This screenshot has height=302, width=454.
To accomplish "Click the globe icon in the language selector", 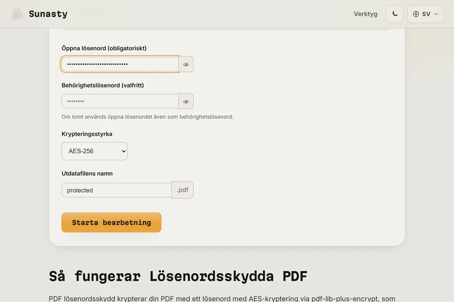I will (x=416, y=14).
